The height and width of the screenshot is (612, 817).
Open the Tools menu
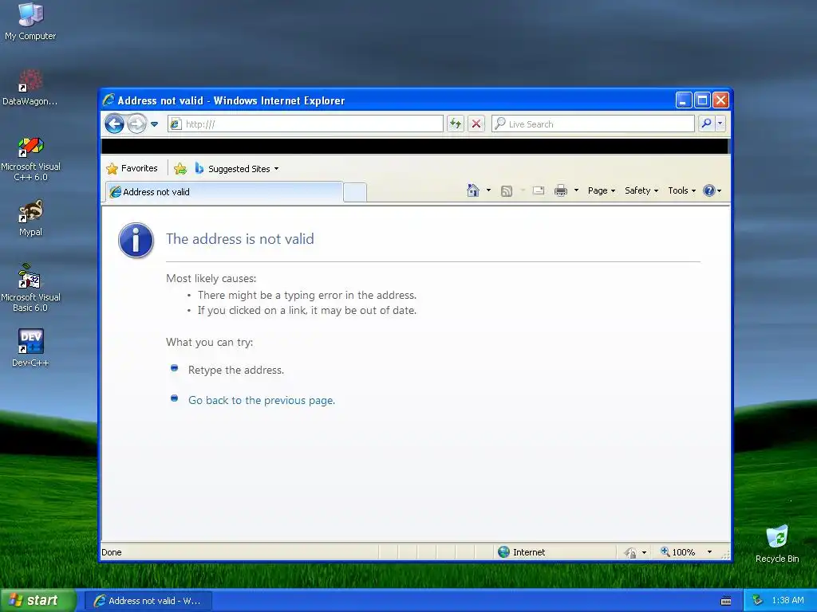[x=681, y=190]
